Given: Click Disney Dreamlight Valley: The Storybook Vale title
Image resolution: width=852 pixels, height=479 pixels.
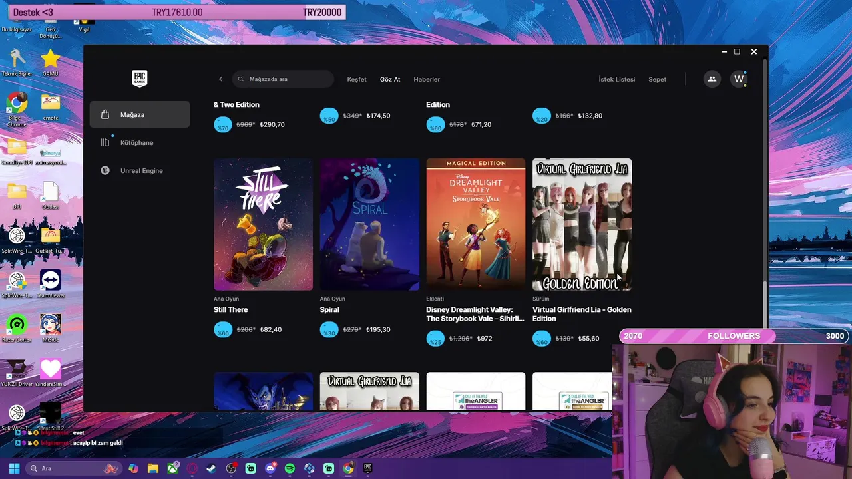Looking at the screenshot, I should [475, 314].
